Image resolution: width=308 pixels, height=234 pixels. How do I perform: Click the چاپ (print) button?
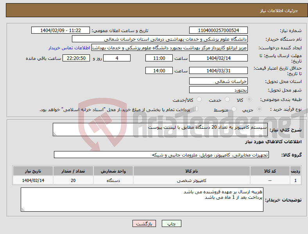click(171, 223)
